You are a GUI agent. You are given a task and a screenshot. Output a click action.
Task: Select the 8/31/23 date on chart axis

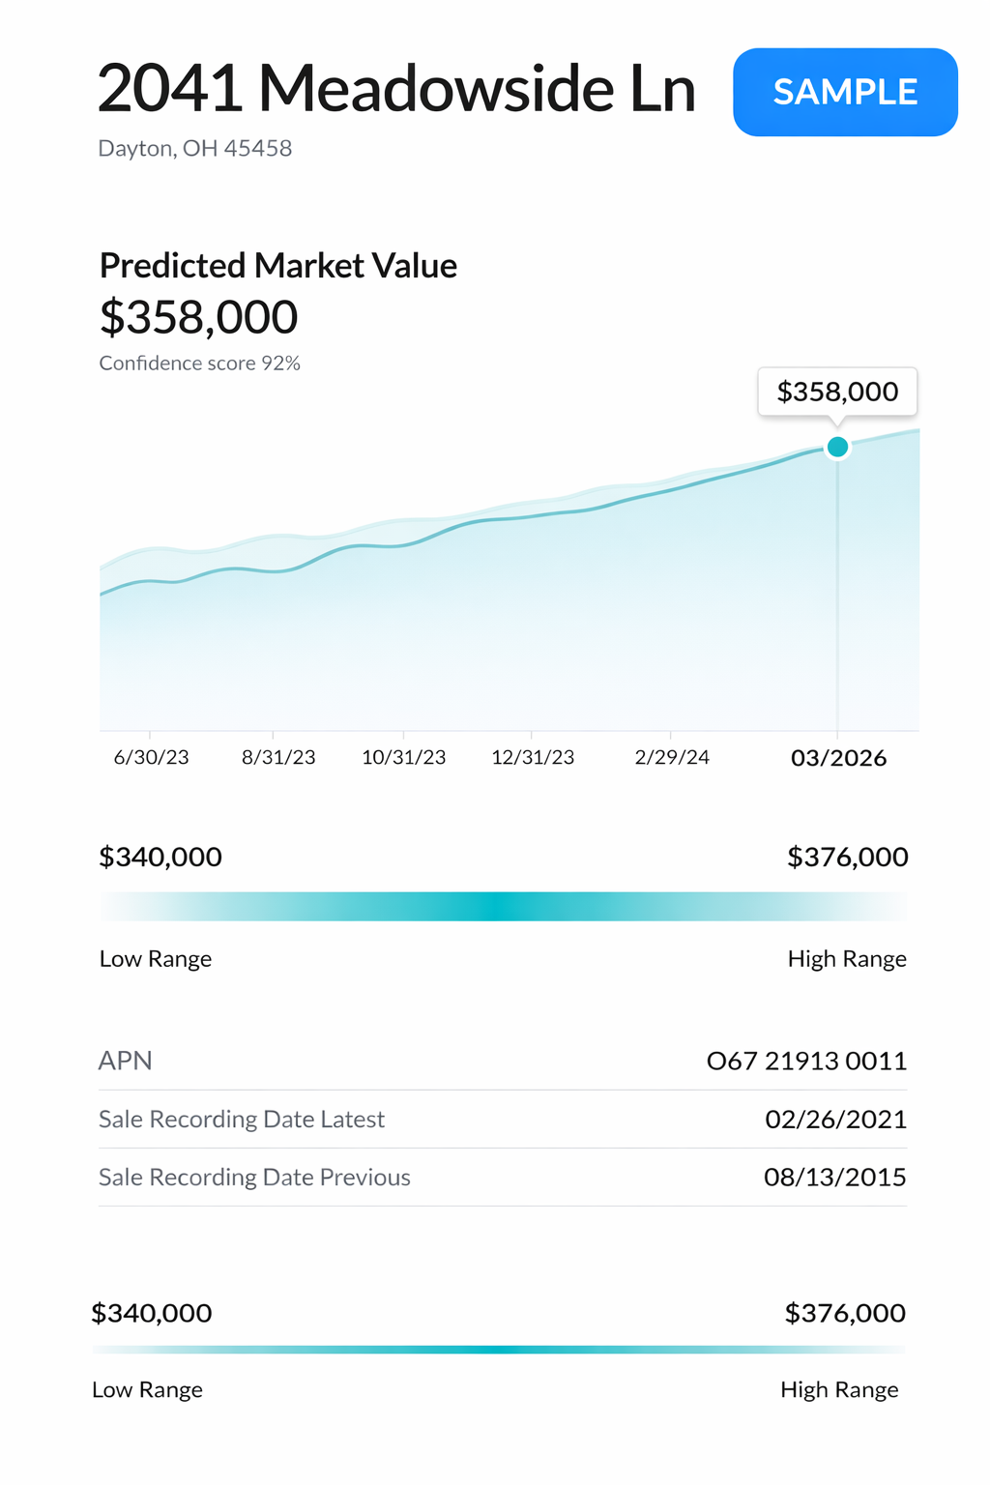(x=278, y=757)
